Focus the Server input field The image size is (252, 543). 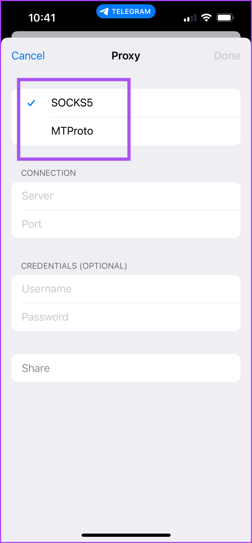click(x=126, y=196)
